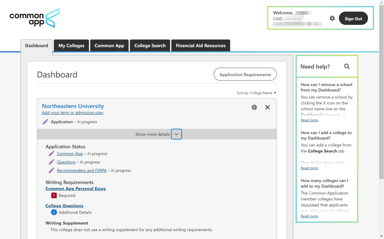Click the Common App logo

click(34, 18)
